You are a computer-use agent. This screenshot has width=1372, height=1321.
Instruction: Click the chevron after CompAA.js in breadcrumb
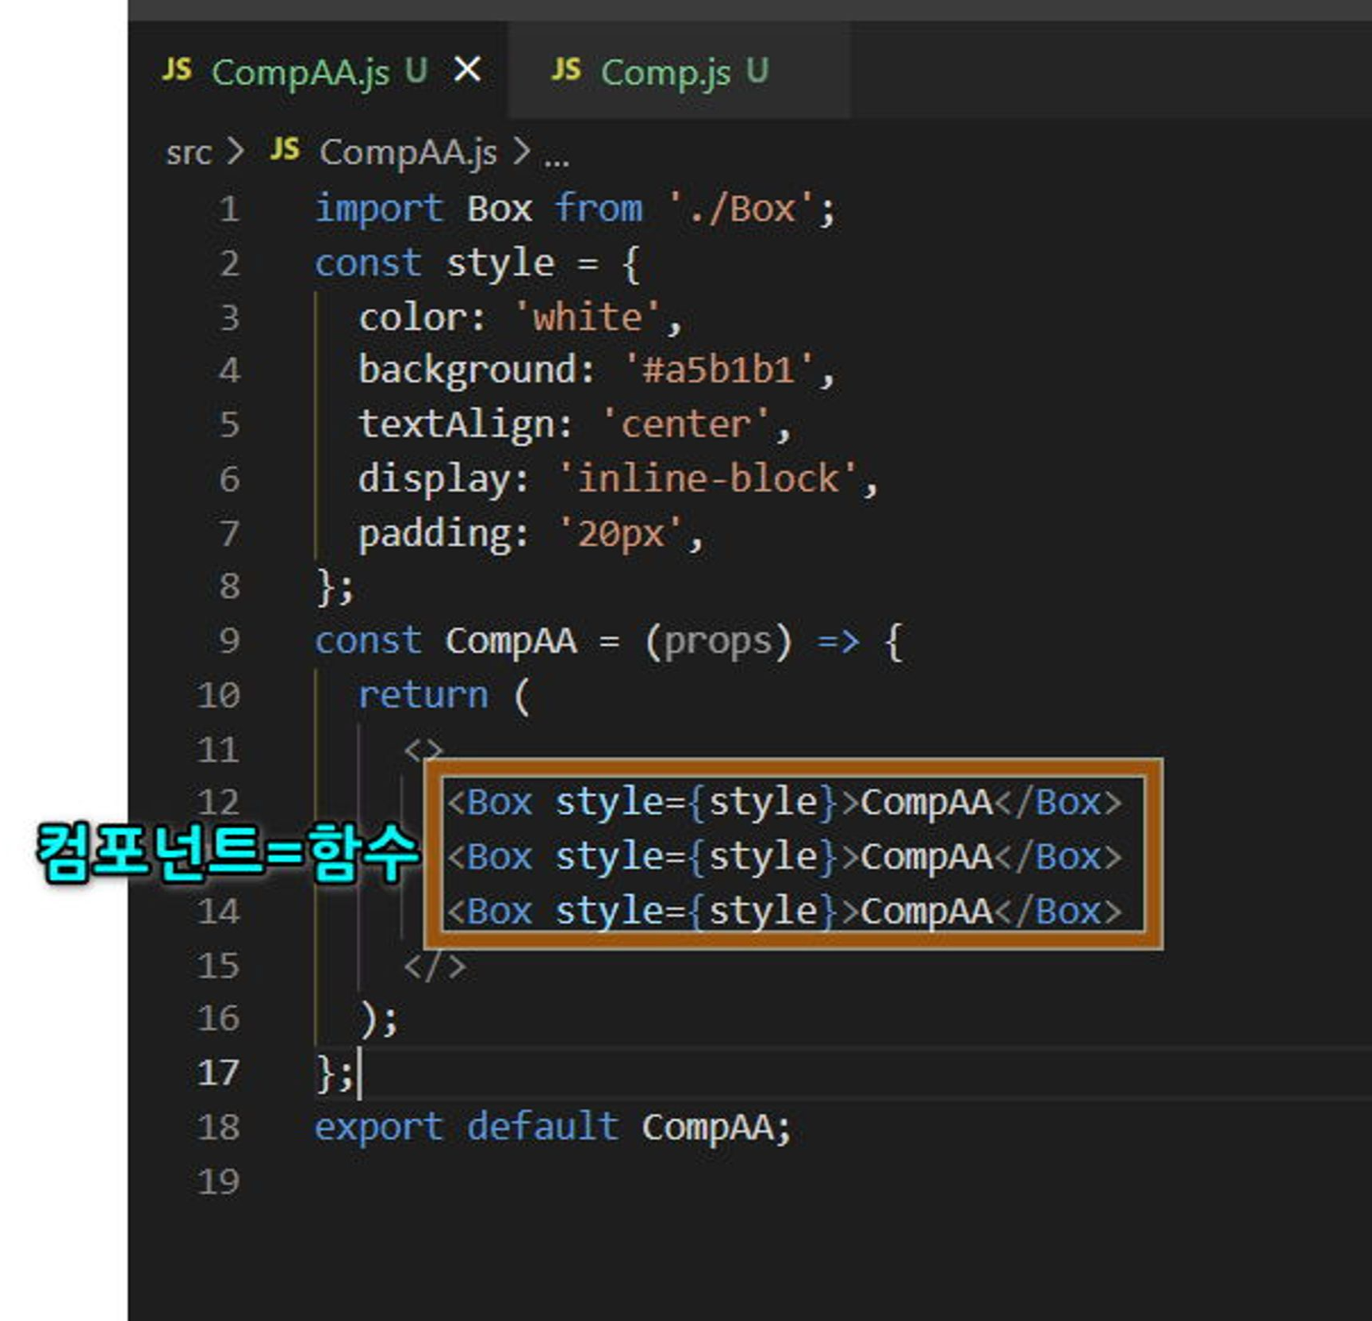point(521,150)
